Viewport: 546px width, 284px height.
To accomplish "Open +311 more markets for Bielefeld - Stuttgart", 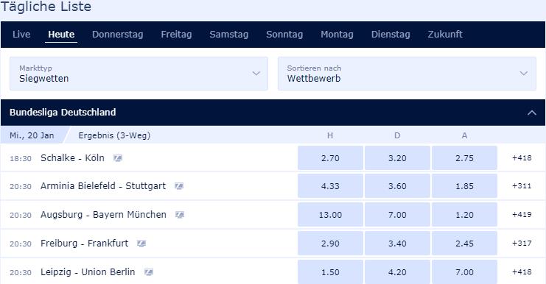I will pos(522,186).
